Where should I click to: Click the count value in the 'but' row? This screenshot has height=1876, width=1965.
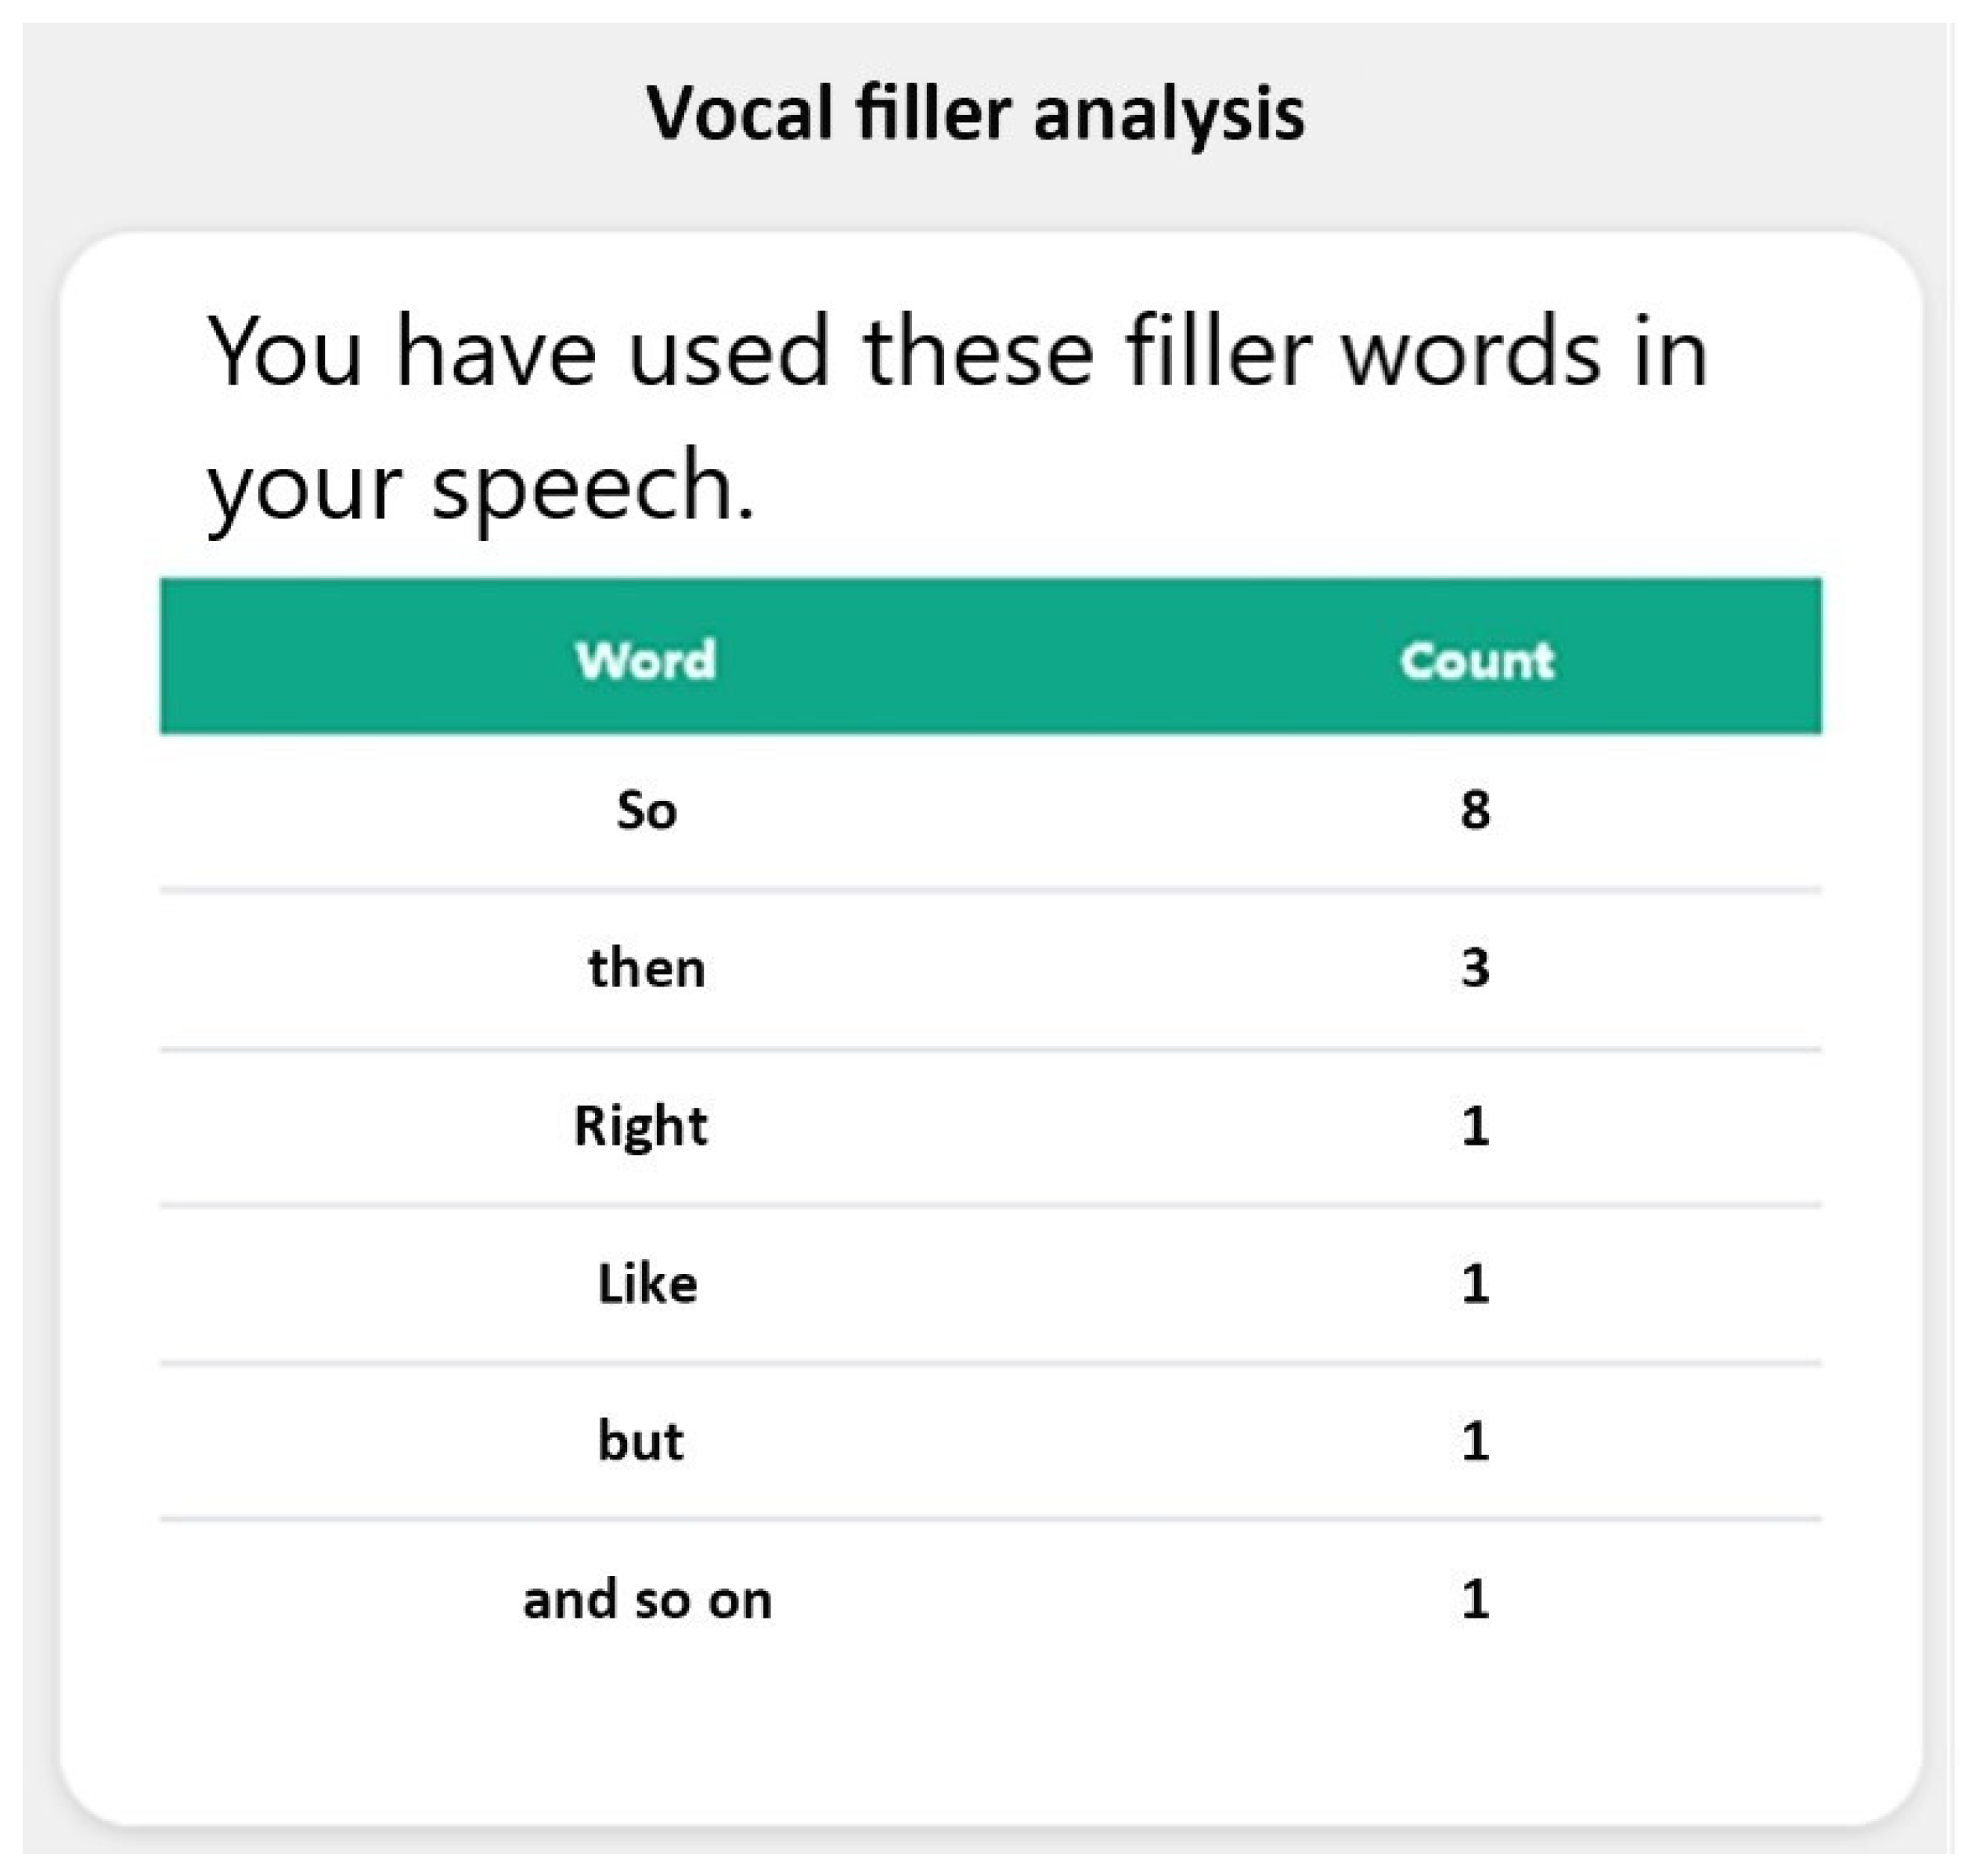coord(1475,1441)
